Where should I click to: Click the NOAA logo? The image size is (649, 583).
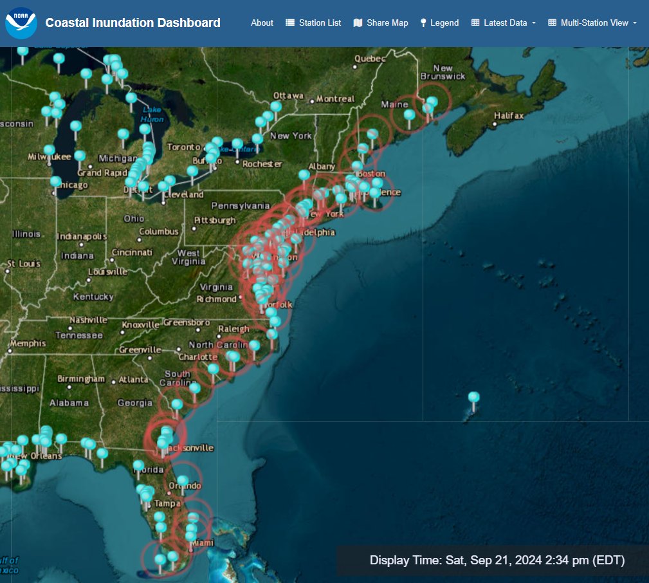pyautogui.click(x=21, y=23)
